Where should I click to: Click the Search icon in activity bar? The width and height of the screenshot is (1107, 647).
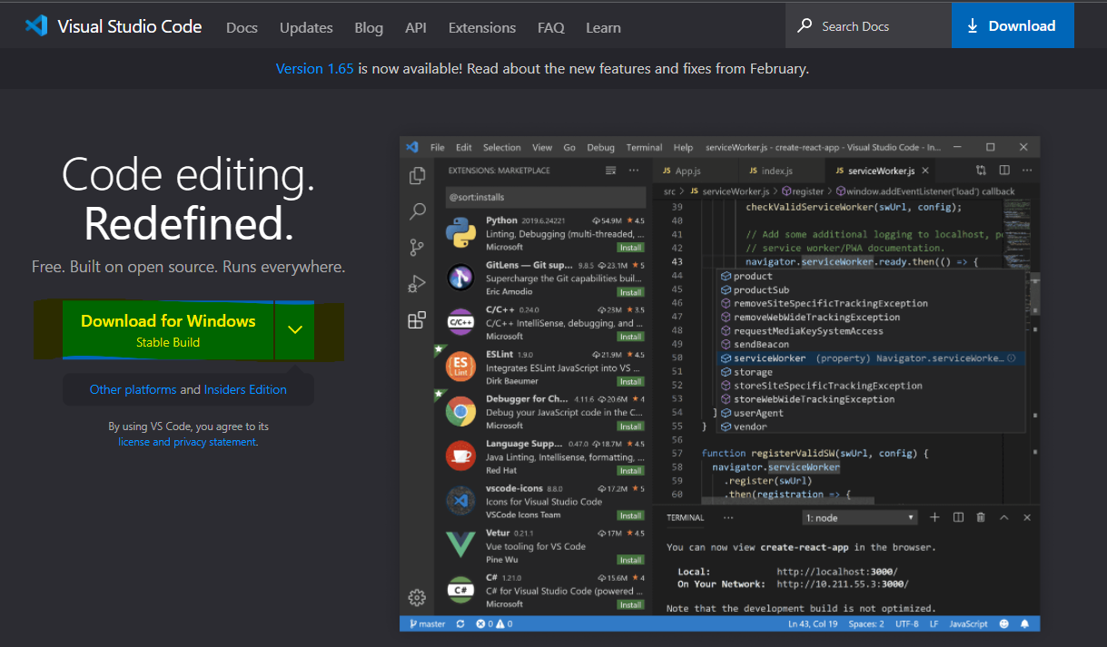417,211
